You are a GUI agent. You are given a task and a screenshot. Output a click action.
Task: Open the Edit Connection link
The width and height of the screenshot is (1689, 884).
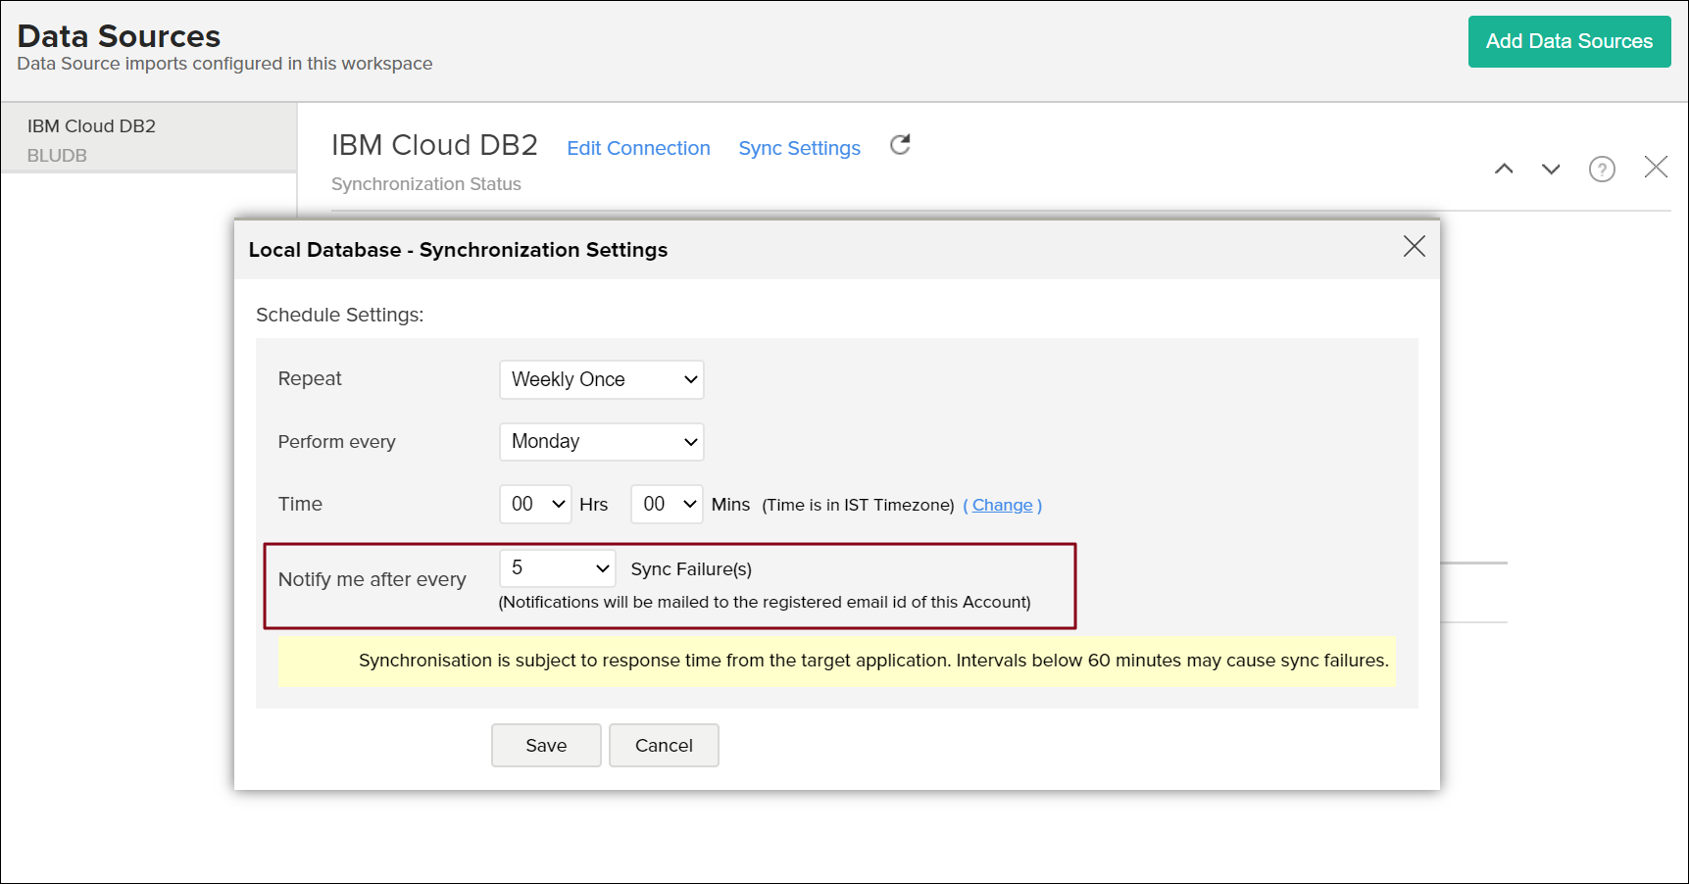pyautogui.click(x=638, y=148)
